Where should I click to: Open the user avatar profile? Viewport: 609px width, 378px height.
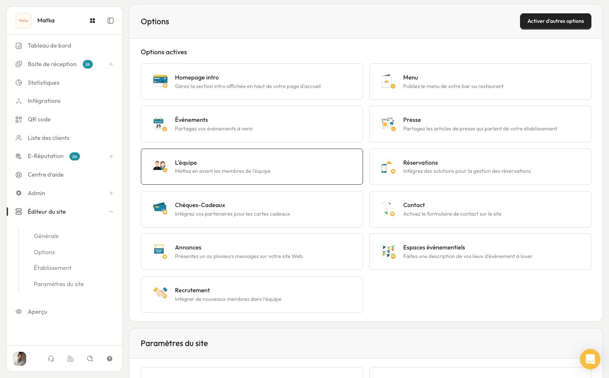20,359
